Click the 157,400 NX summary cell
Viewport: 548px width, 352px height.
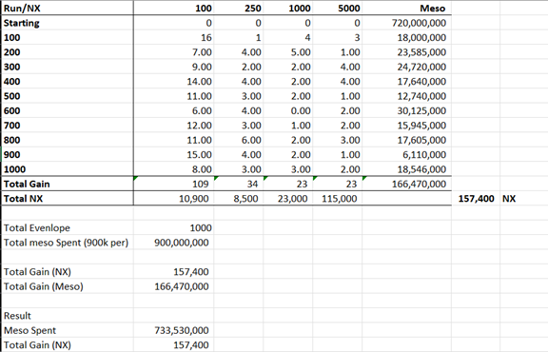coord(476,199)
